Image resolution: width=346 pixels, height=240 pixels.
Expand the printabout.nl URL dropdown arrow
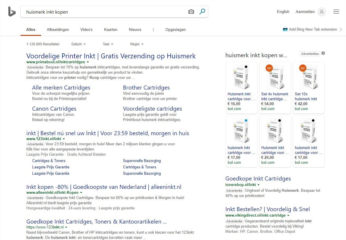pyautogui.click(x=88, y=62)
